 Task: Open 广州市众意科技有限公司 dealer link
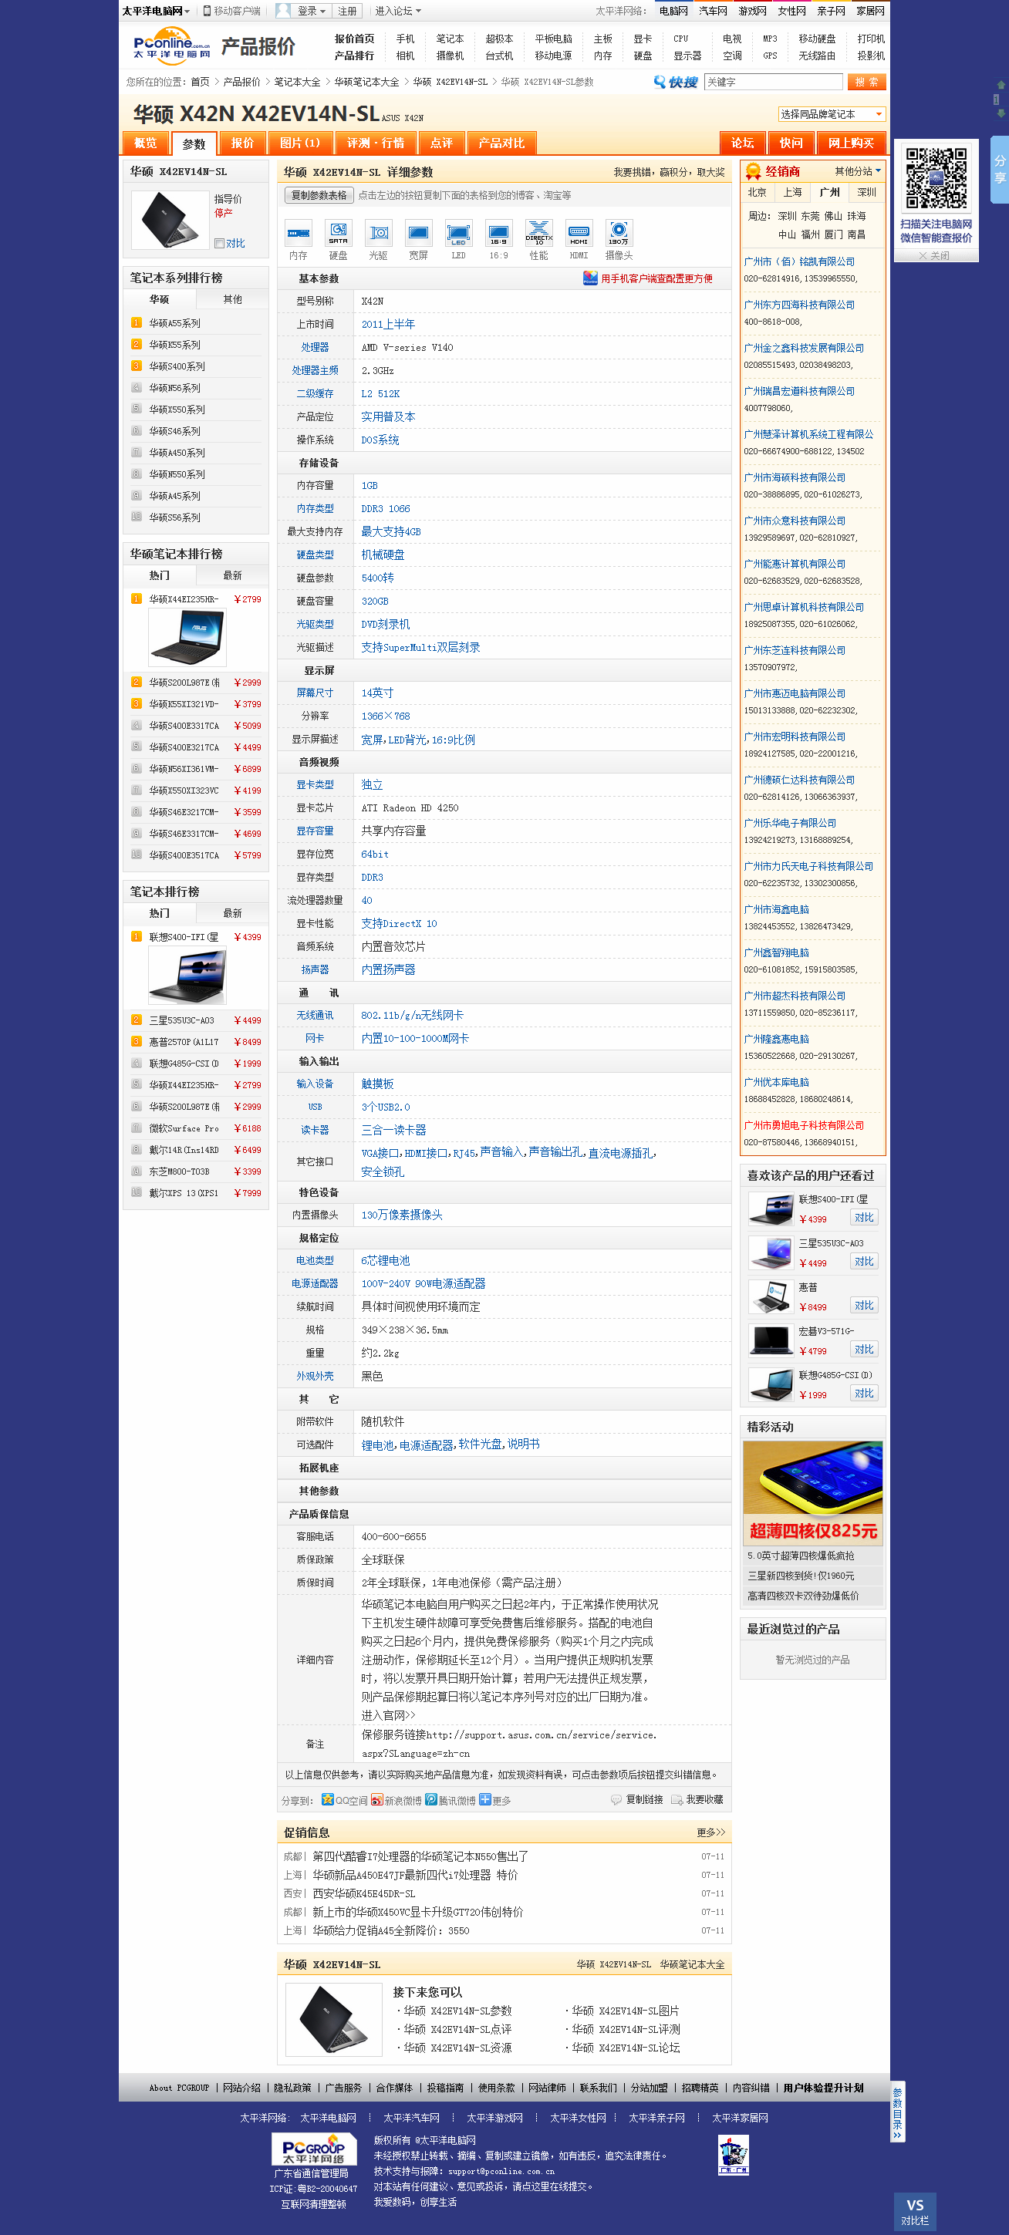[795, 521]
